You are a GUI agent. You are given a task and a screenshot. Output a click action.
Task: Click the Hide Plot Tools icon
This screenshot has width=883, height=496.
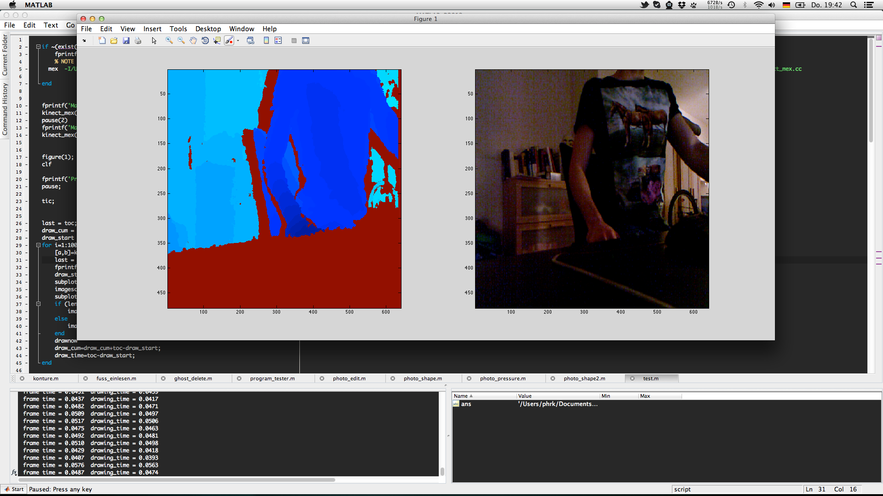point(294,40)
